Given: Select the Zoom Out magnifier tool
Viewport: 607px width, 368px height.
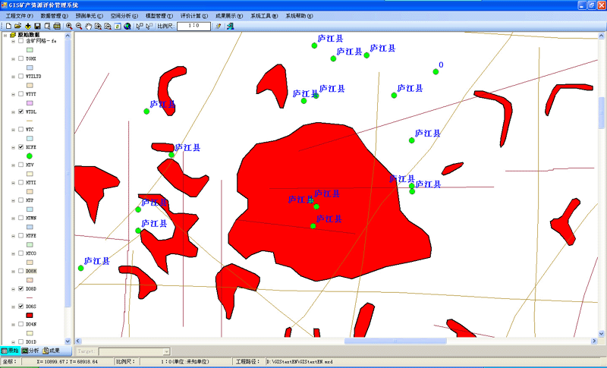Looking at the screenshot, I should 79,26.
